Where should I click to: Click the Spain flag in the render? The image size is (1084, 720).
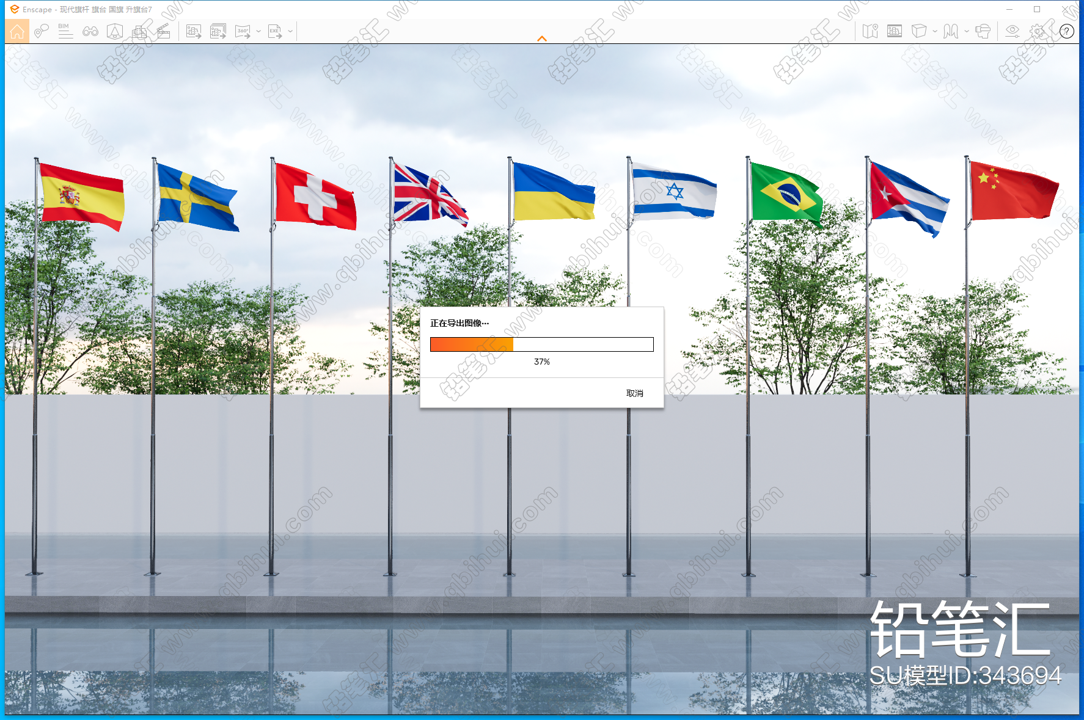click(x=81, y=197)
